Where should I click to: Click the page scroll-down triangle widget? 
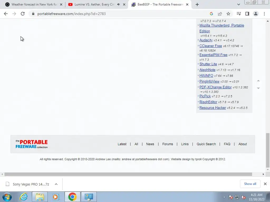click(x=258, y=88)
